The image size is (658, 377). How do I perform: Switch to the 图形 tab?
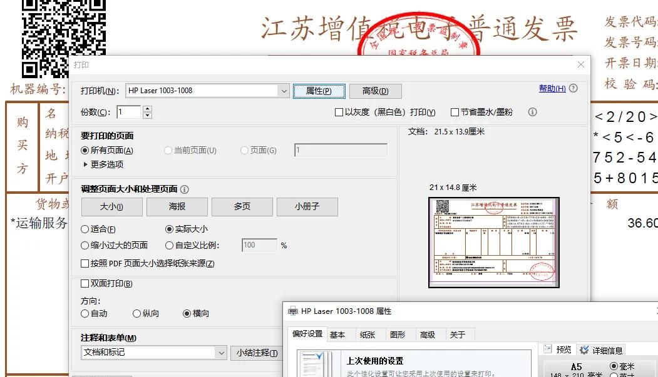pyautogui.click(x=398, y=334)
